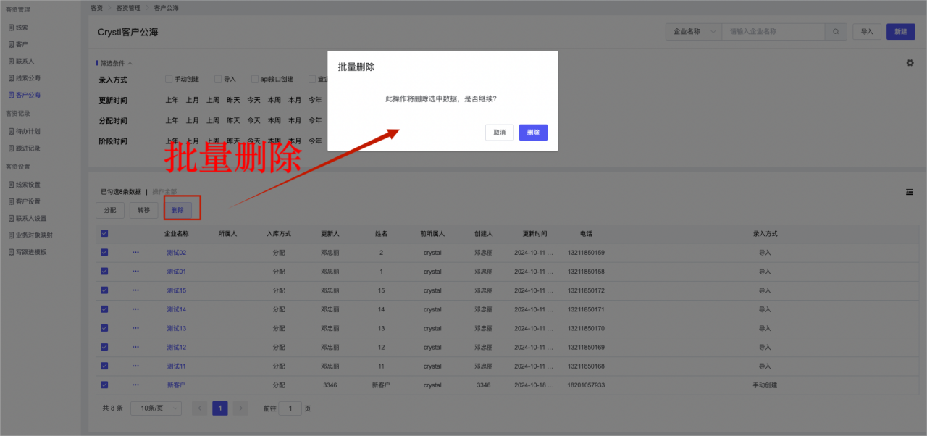Open the ellipsis menu for 测试11

pyautogui.click(x=135, y=366)
